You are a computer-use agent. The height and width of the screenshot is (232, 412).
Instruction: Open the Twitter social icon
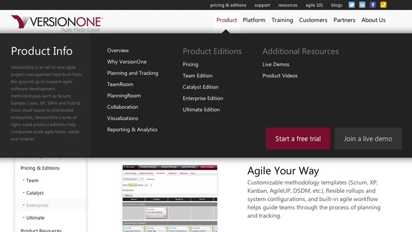tap(351, 5)
